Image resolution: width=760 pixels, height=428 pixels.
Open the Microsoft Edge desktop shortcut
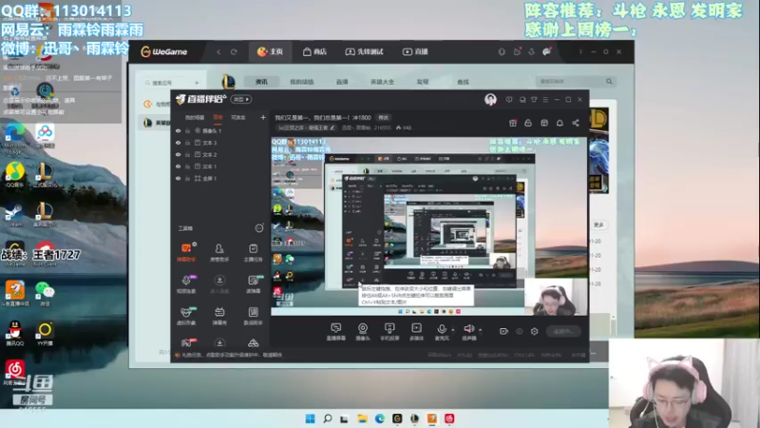[14, 138]
